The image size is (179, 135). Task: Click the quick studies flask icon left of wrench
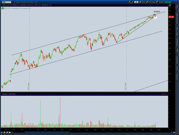pyautogui.click(x=130, y=2)
